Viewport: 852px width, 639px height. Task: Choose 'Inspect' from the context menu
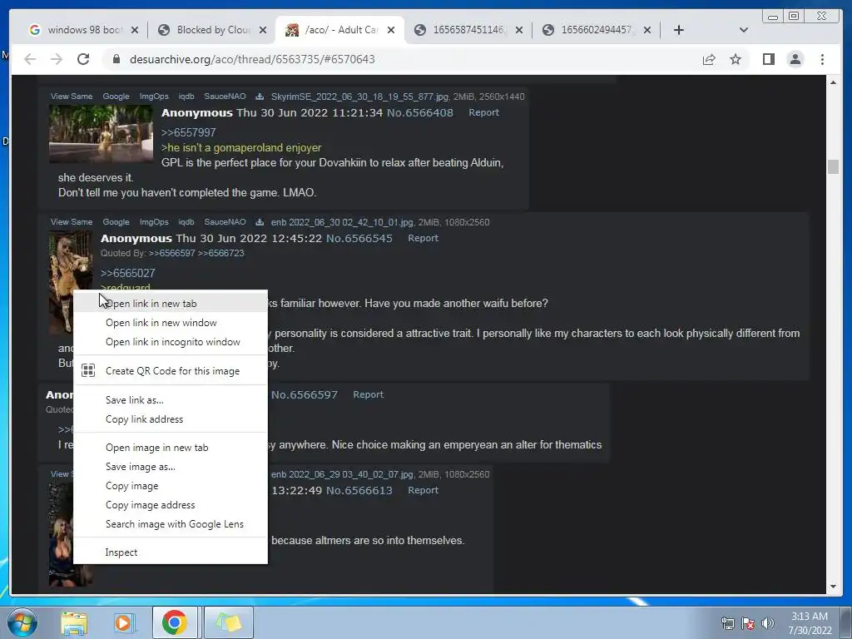point(171,552)
